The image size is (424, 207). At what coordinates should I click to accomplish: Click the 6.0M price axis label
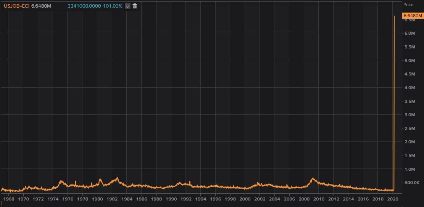409,34
